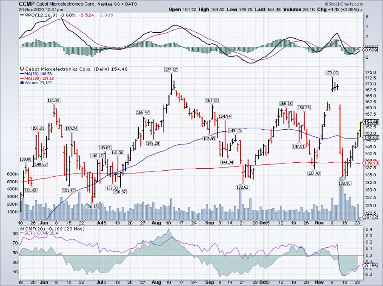Click the blue 148.53 MA axis tag
This screenshot has height=286, width=383.
371,138
